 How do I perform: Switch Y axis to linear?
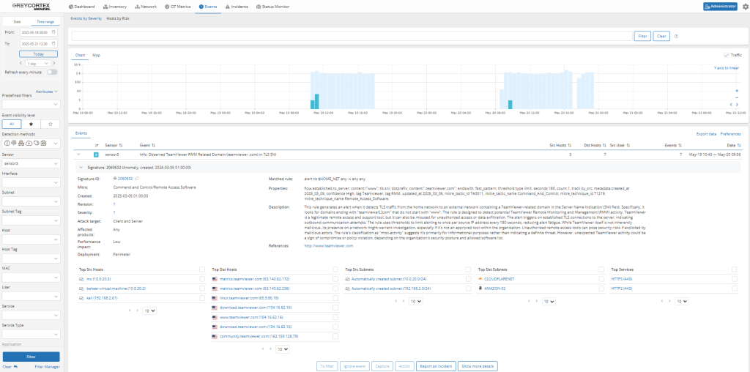coord(726,68)
